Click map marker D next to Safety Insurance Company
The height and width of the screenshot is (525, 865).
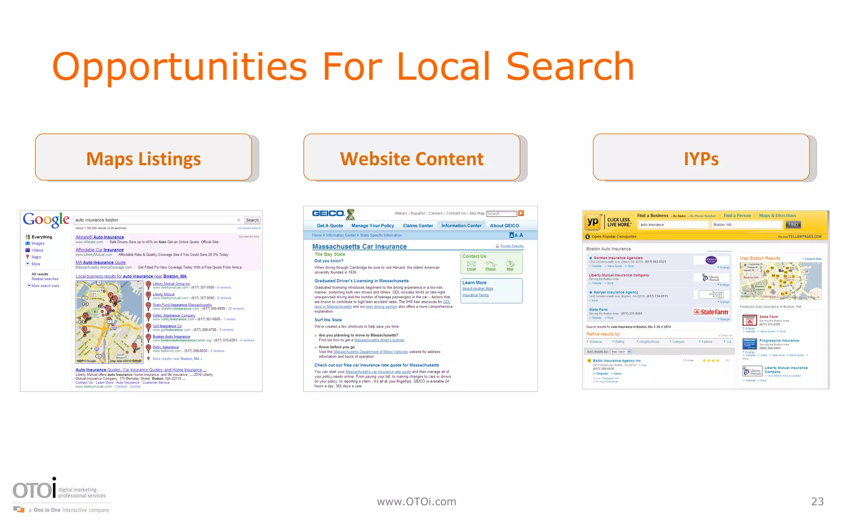pos(148,317)
